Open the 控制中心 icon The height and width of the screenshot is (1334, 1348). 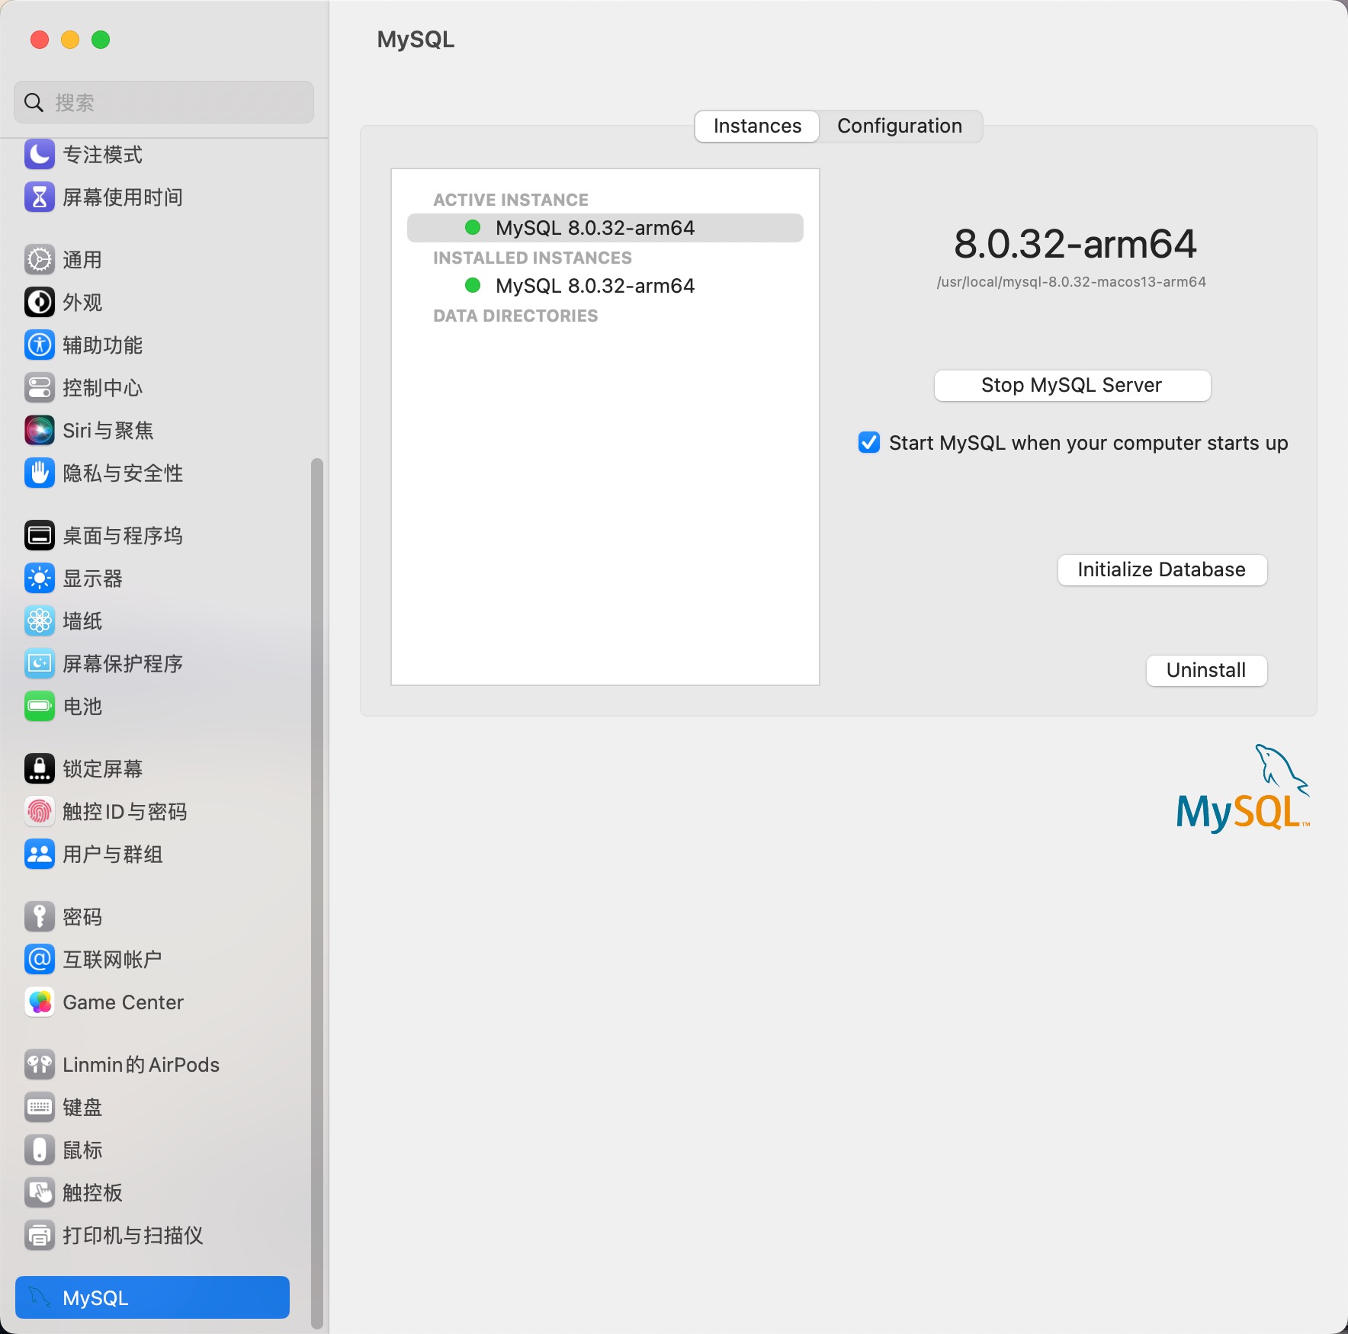pyautogui.click(x=40, y=388)
